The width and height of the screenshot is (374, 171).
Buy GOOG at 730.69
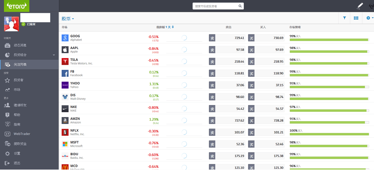[x=266, y=38]
